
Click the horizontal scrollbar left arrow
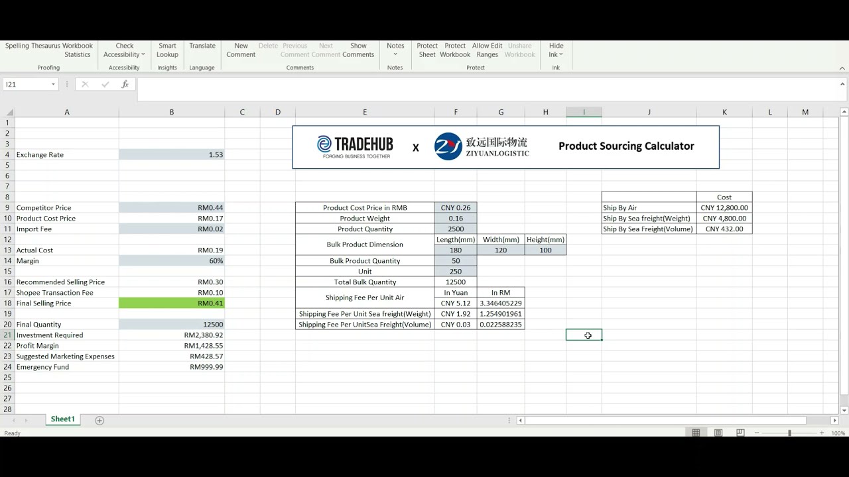521,420
